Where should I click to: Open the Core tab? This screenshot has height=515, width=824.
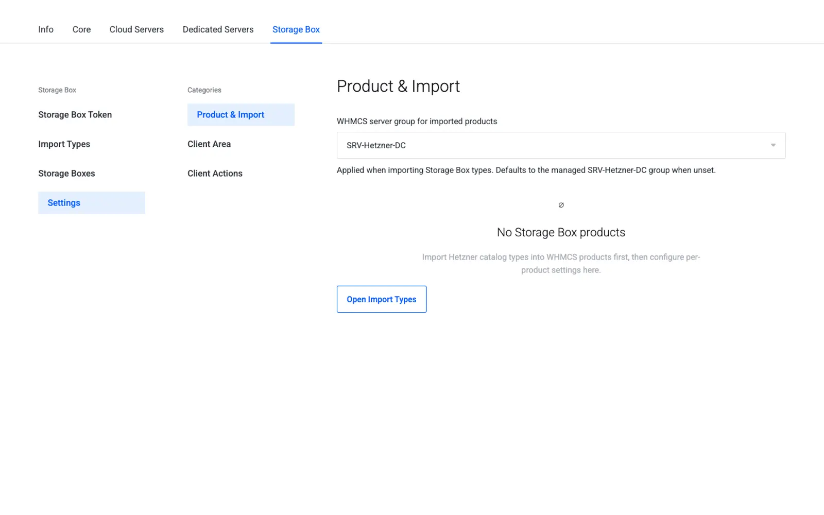point(81,29)
